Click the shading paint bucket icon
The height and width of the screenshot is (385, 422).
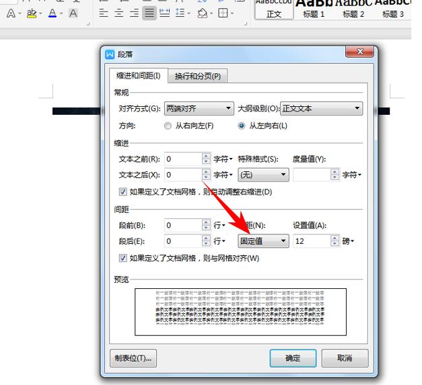(203, 13)
